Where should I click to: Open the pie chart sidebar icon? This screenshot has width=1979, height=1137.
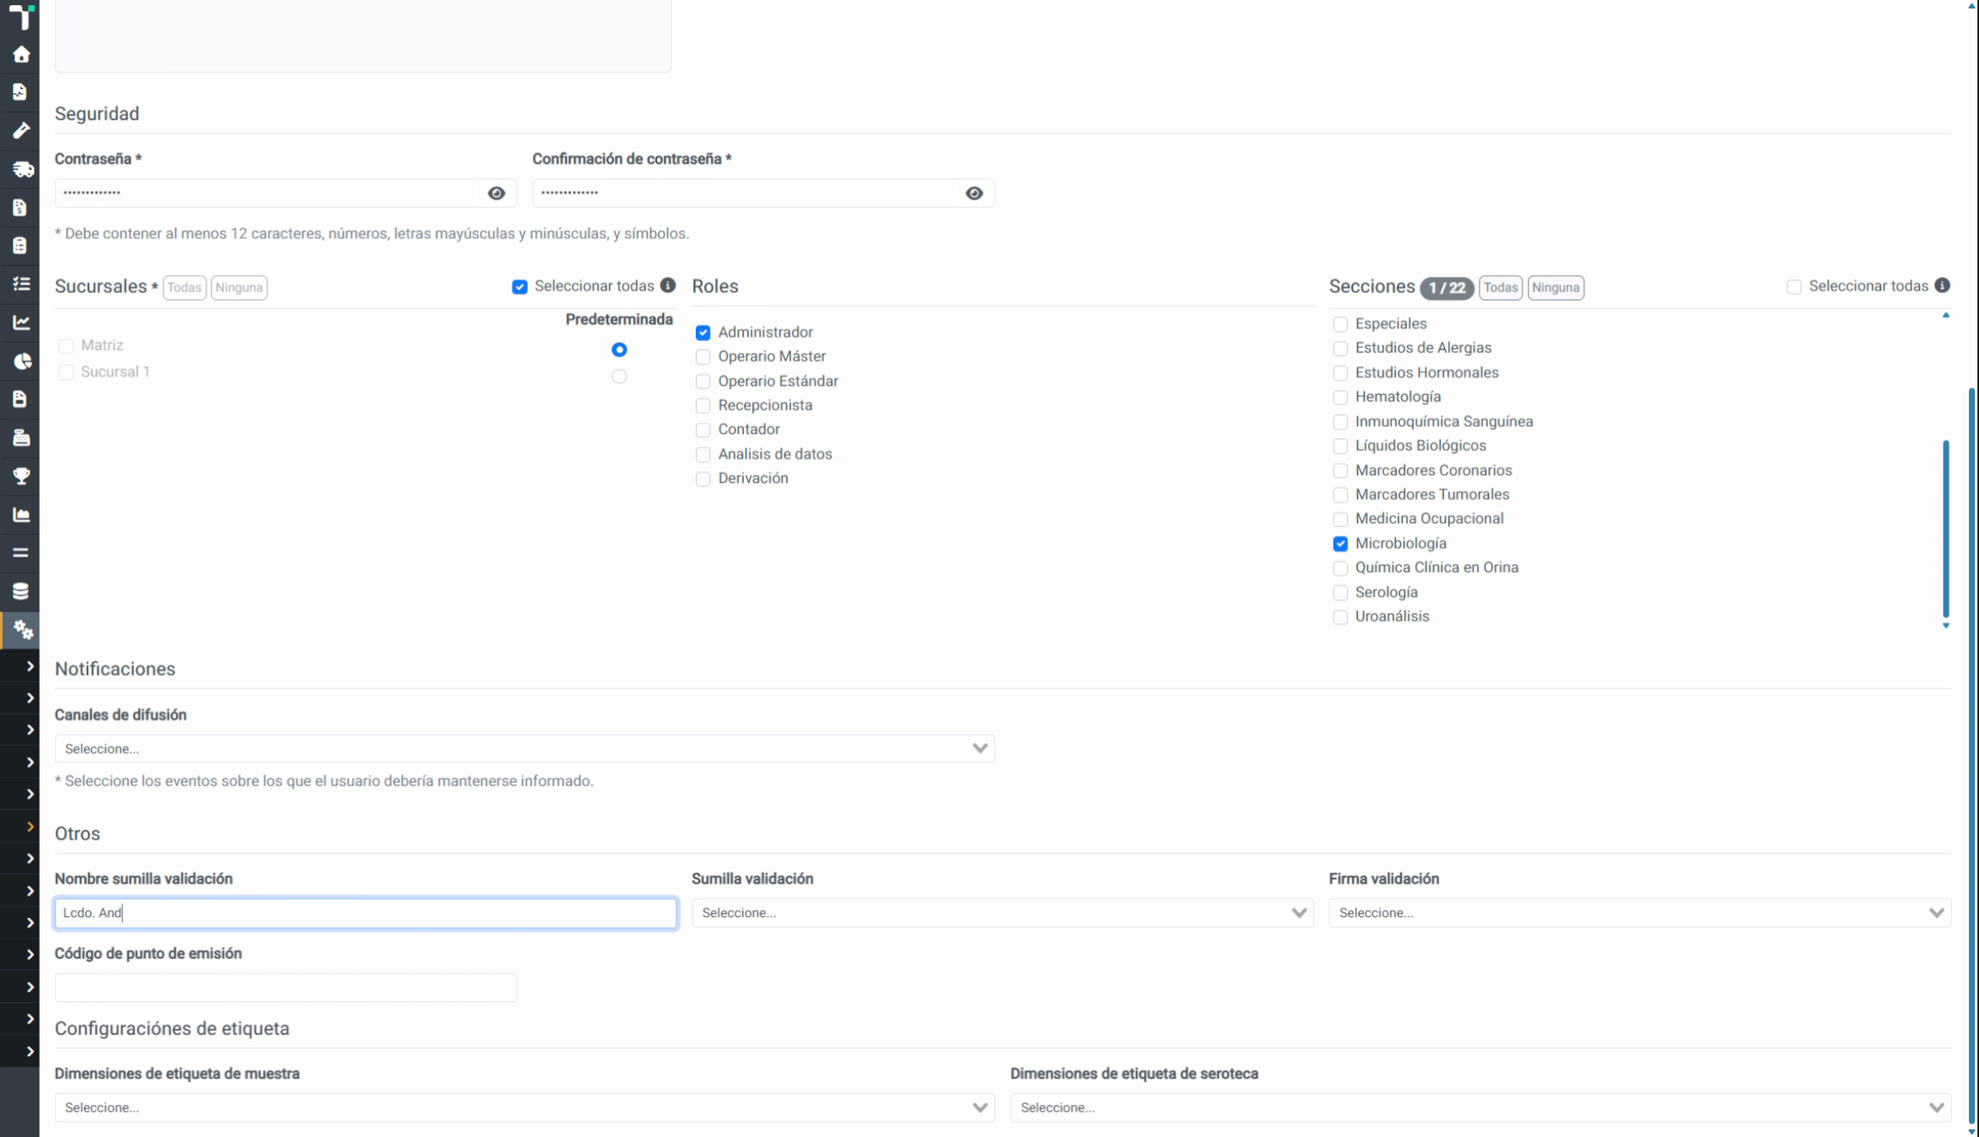point(22,361)
